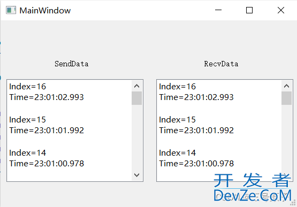Select Index=14 line in SendData box

tap(28, 153)
